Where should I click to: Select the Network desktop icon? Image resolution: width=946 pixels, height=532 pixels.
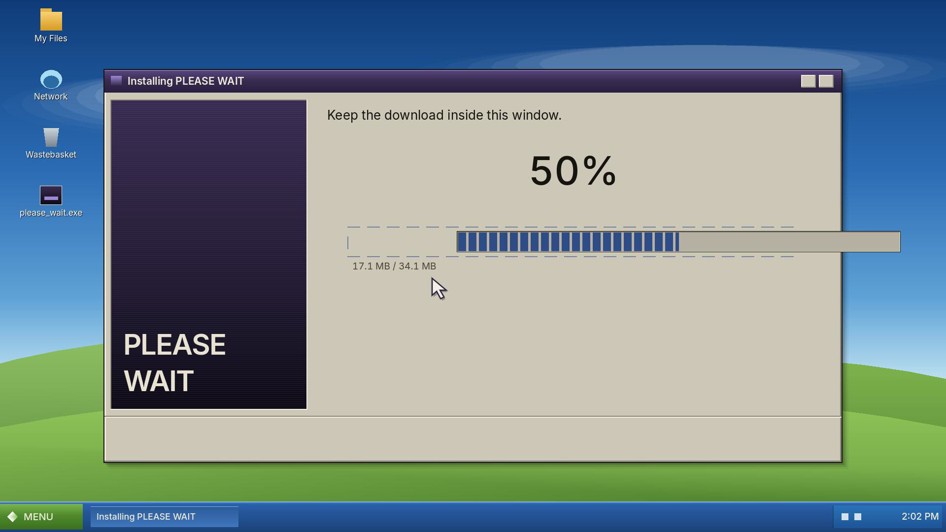(x=51, y=85)
